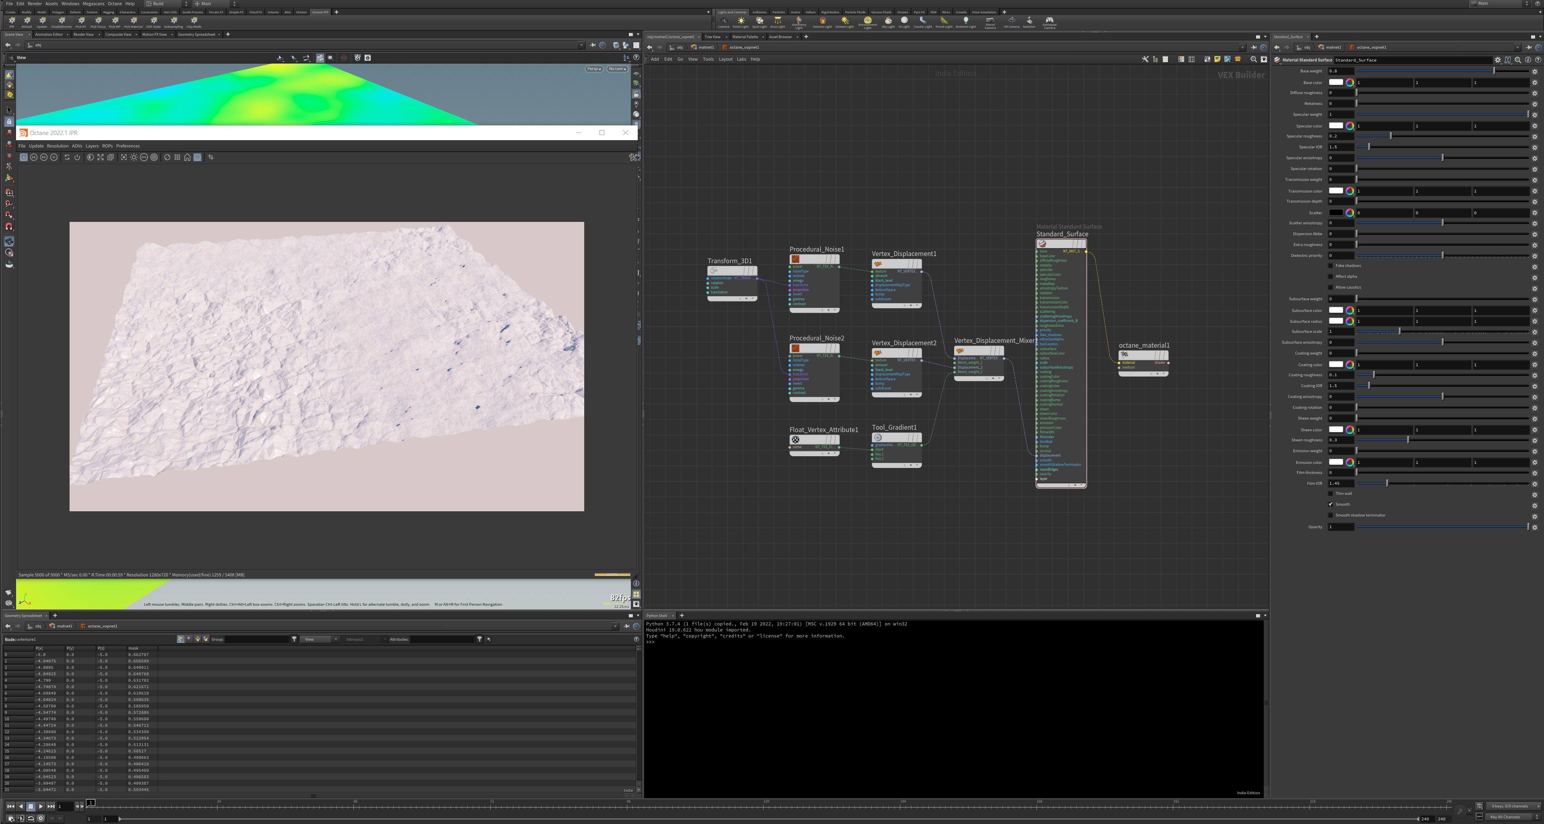1544x824 pixels.
Task: Open the No cam camera dropdown
Action: coord(617,69)
